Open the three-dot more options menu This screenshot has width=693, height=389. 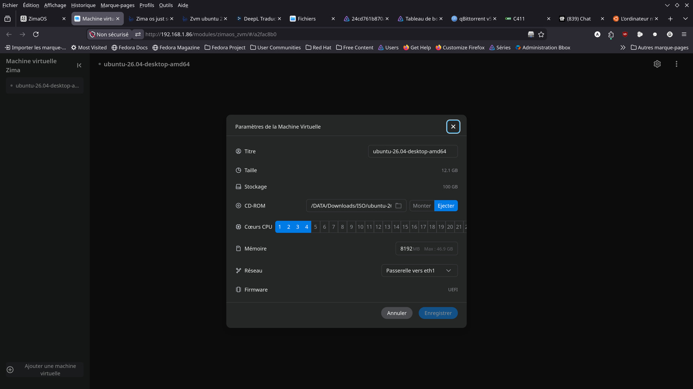pyautogui.click(x=676, y=64)
